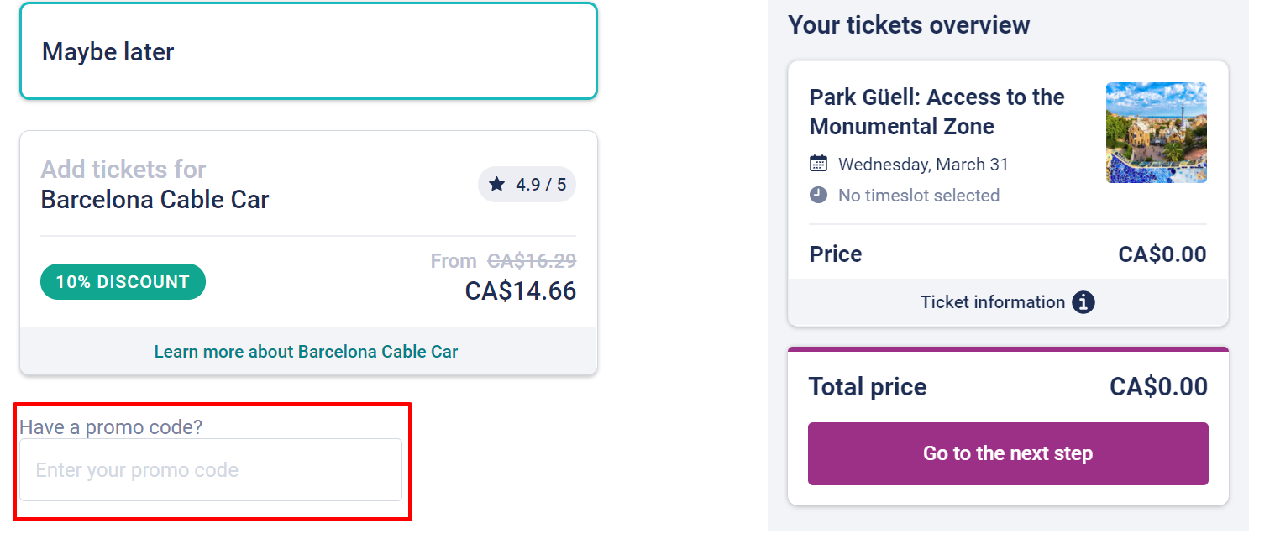Click the star icon in rating badge
This screenshot has height=539, width=1275.
point(497,184)
